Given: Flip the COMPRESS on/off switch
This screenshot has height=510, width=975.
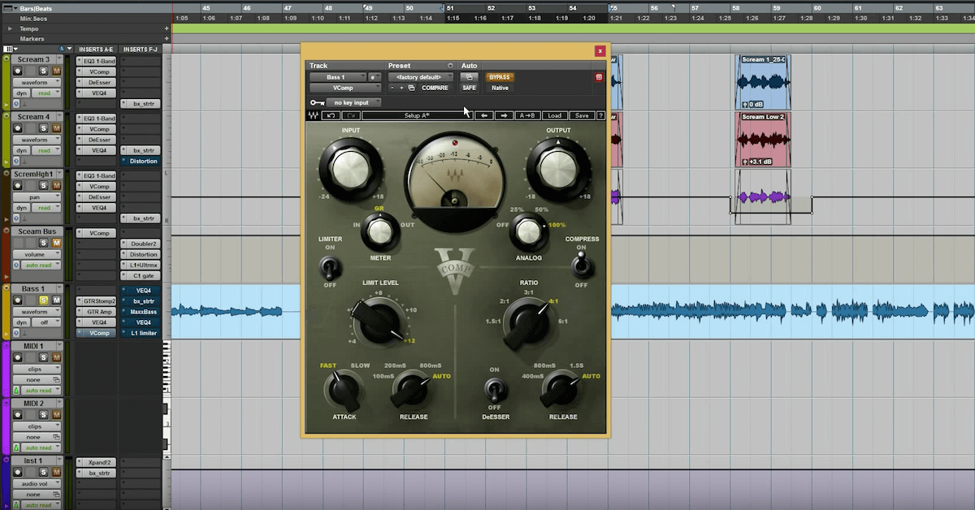Looking at the screenshot, I should pyautogui.click(x=580, y=264).
